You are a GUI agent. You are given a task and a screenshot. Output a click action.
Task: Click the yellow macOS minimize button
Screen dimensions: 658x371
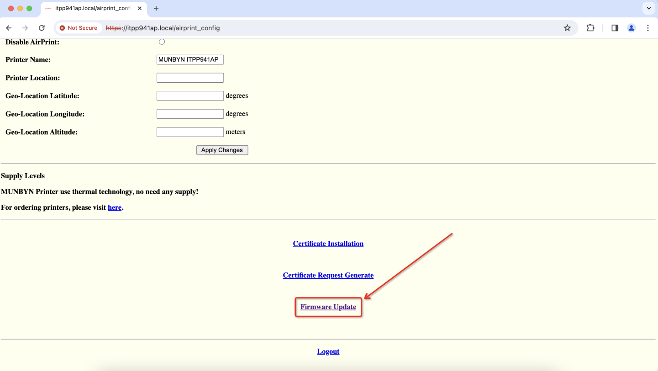click(20, 8)
